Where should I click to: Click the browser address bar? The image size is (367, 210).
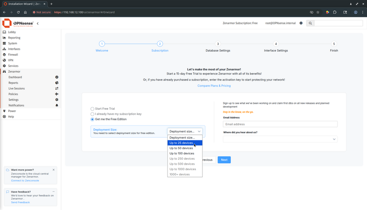pos(168,12)
